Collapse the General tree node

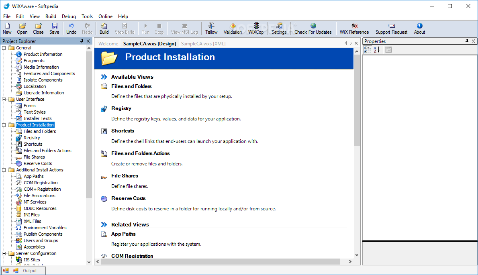pyautogui.click(x=4, y=48)
